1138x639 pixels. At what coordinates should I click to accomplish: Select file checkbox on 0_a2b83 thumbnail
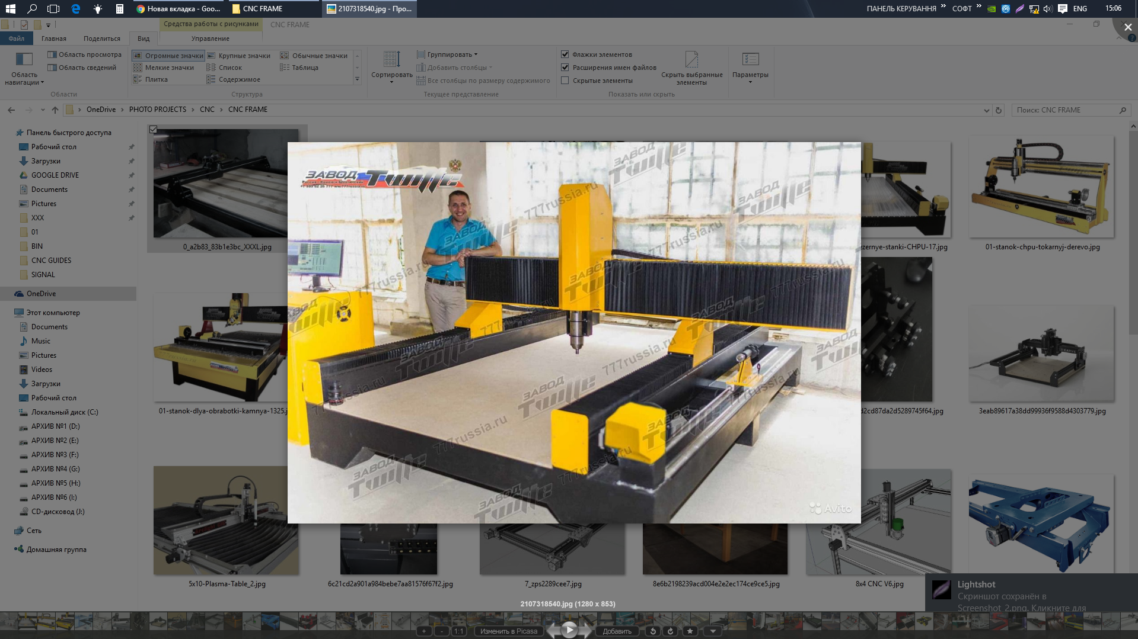click(x=153, y=130)
